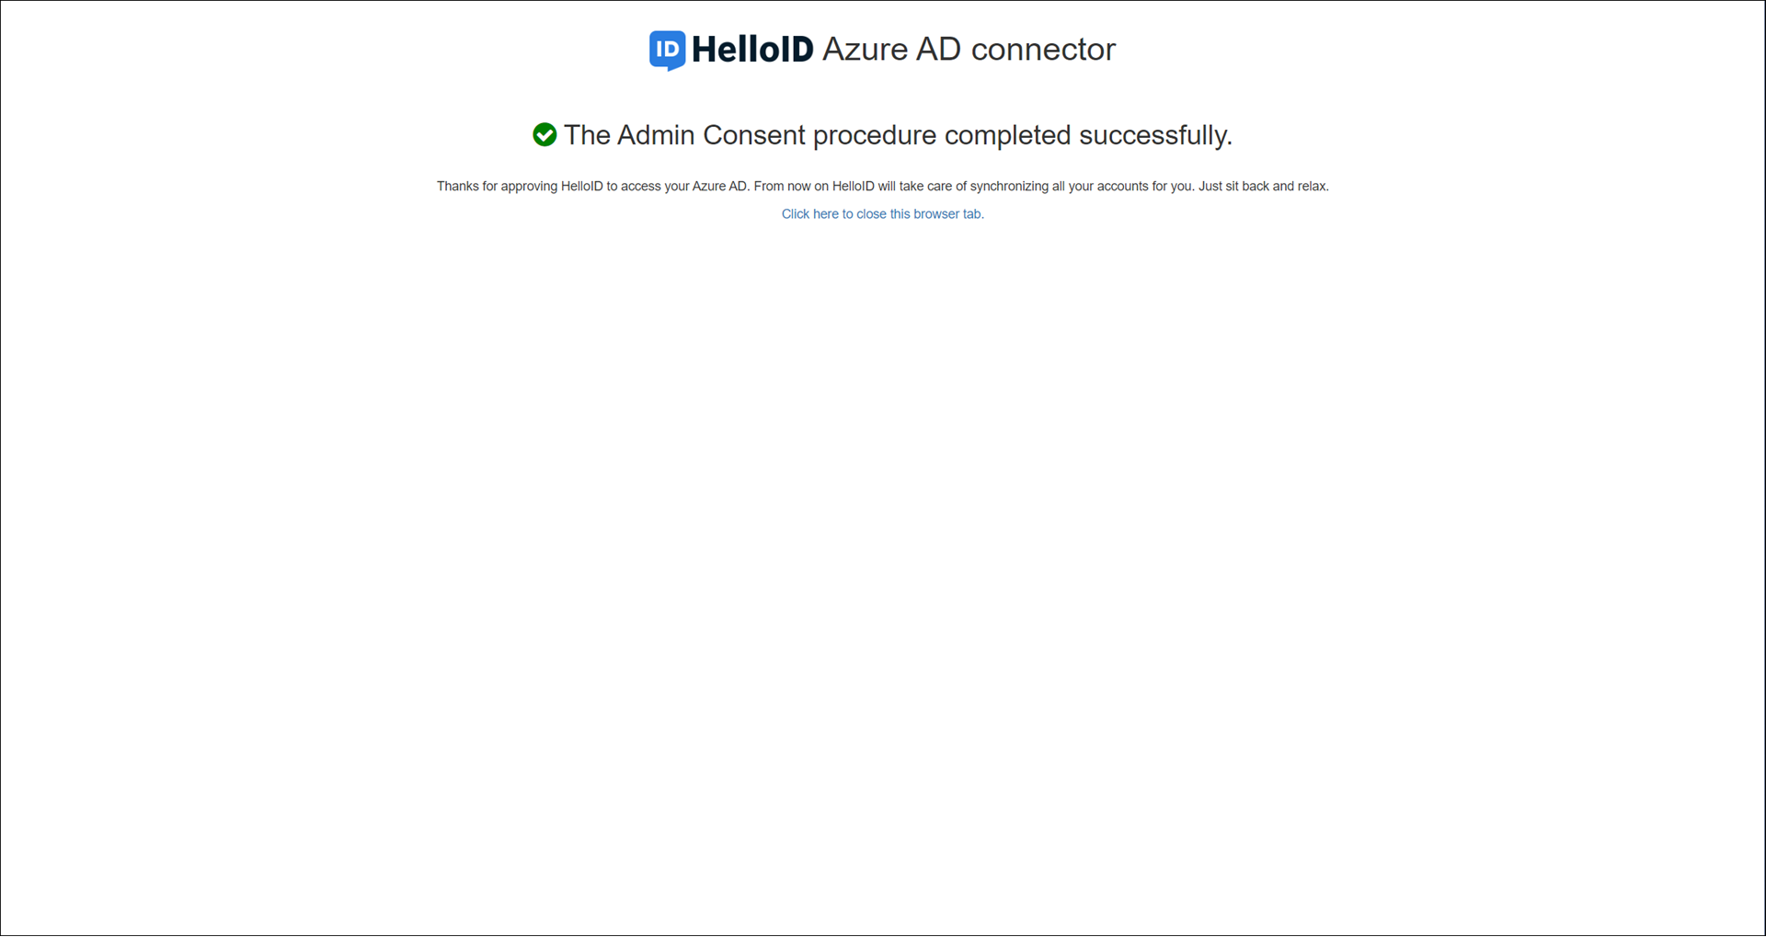This screenshot has height=937, width=1766.
Task: Click the bold HelloID wordmark
Action: click(752, 50)
